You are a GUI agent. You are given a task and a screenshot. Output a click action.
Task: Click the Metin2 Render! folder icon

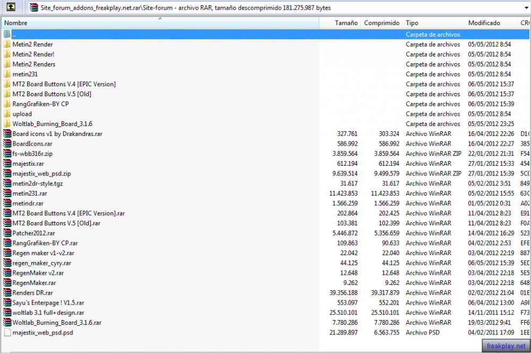coord(7,54)
